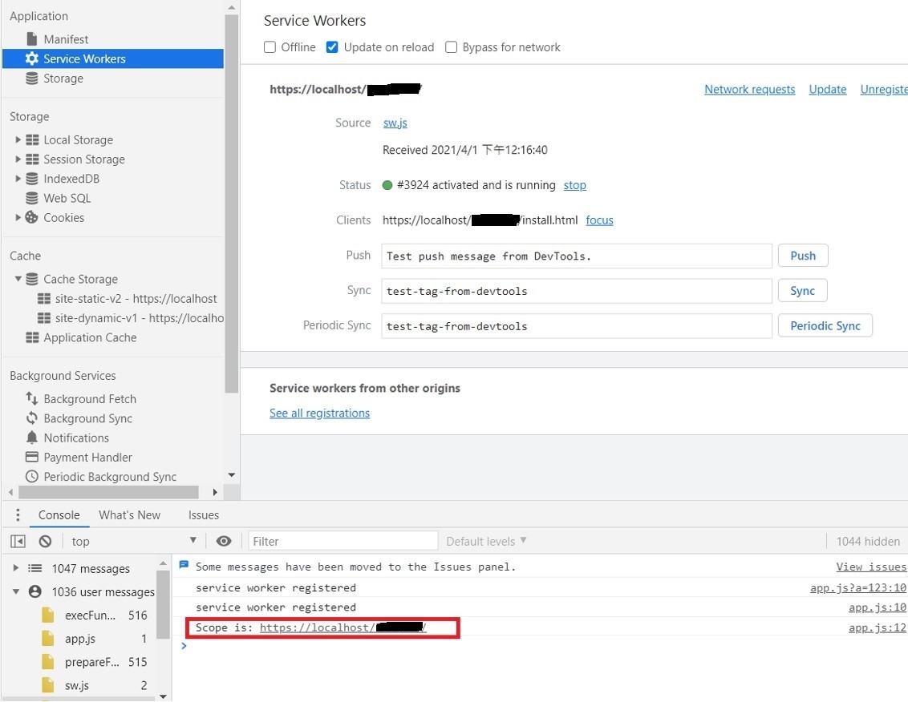
Task: Click the console Filter input
Action: pyautogui.click(x=343, y=541)
